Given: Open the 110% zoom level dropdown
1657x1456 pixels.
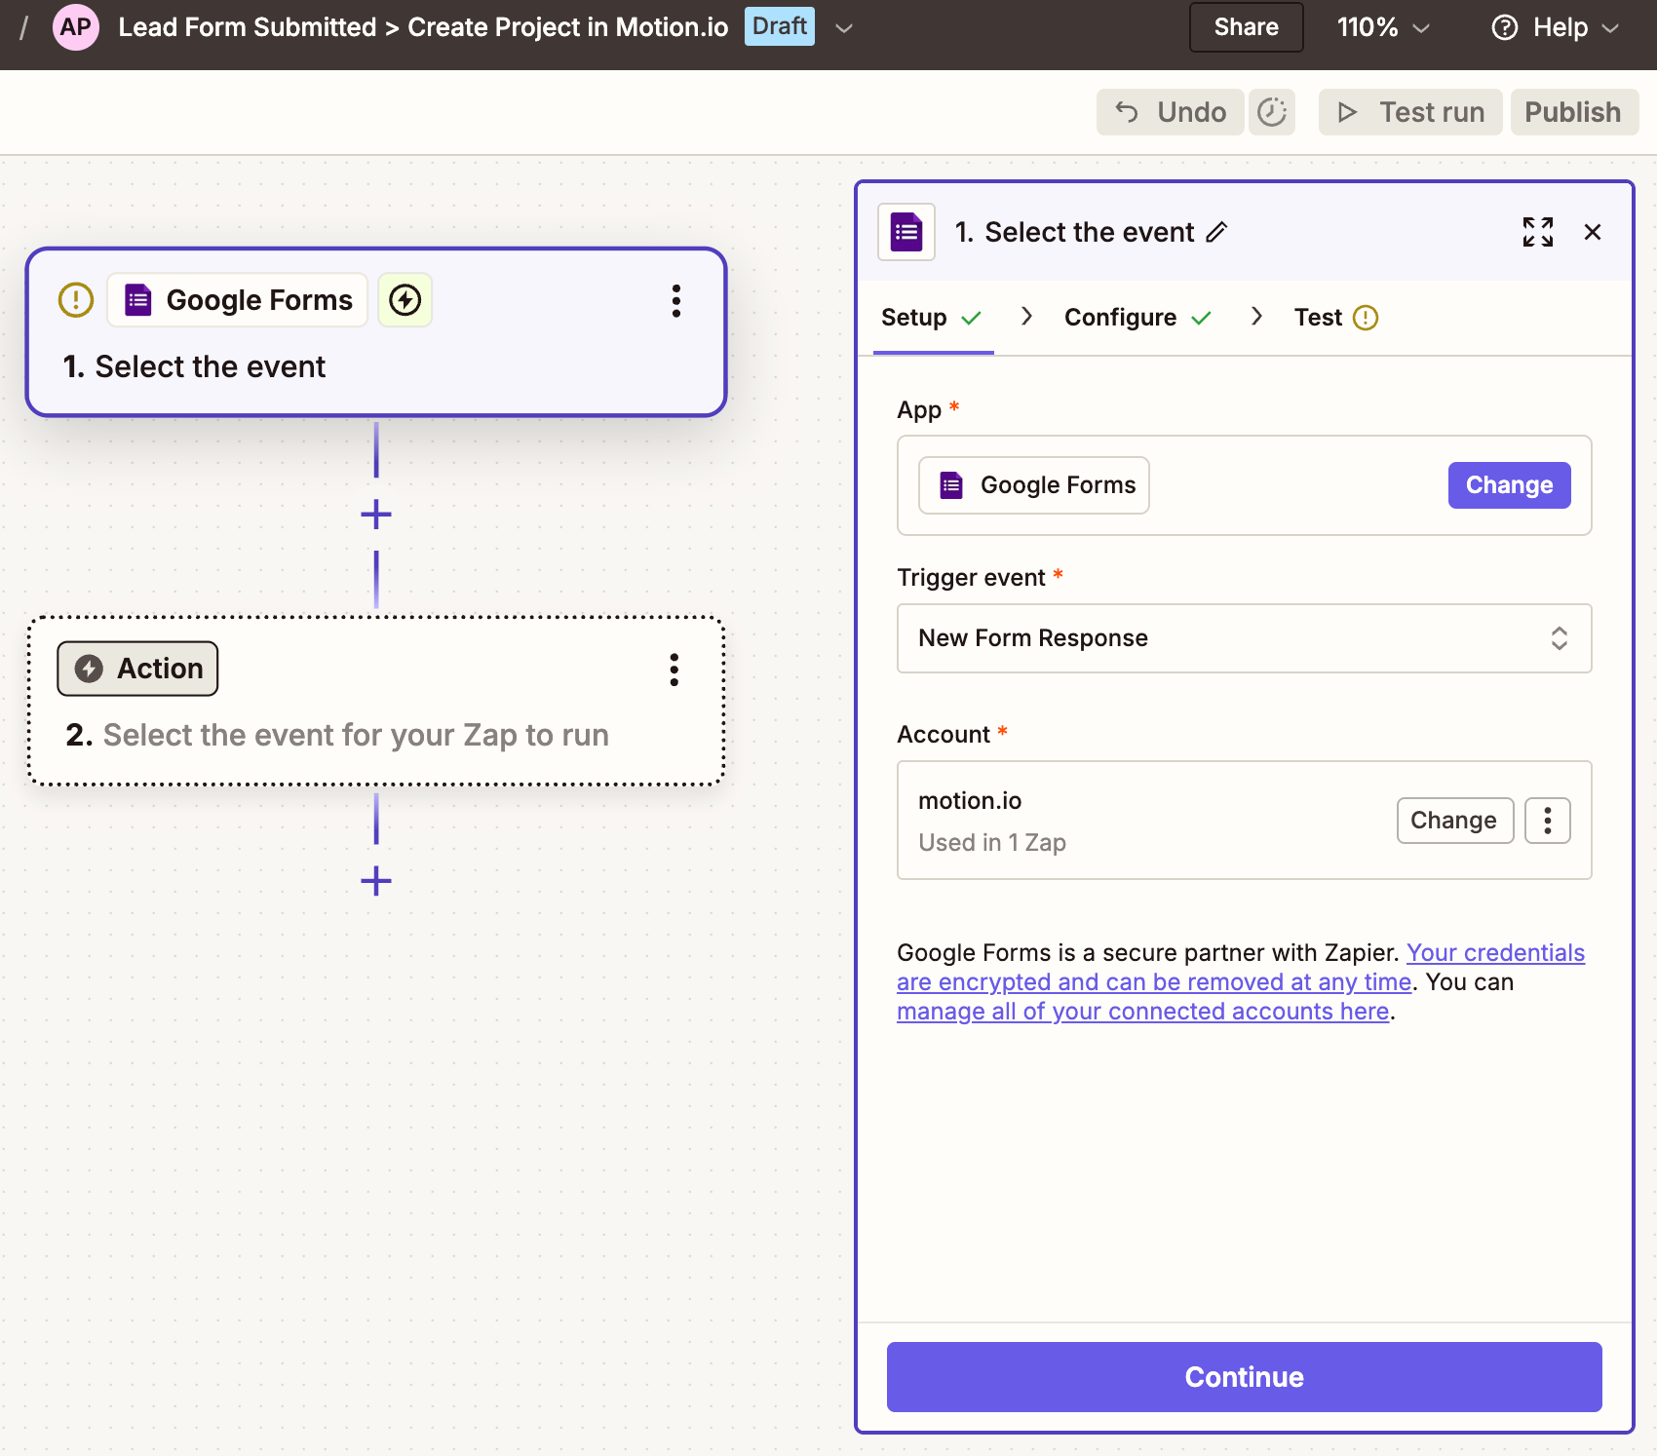Looking at the screenshot, I should [1382, 27].
